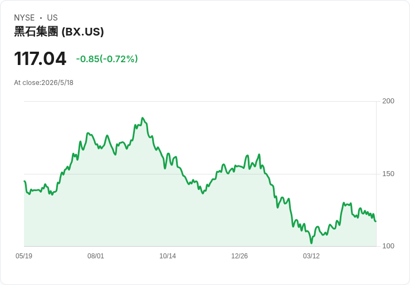The height and width of the screenshot is (285, 410).
Task: Click the 黑石集團 (BX.US) stock title
Action: (x=59, y=32)
